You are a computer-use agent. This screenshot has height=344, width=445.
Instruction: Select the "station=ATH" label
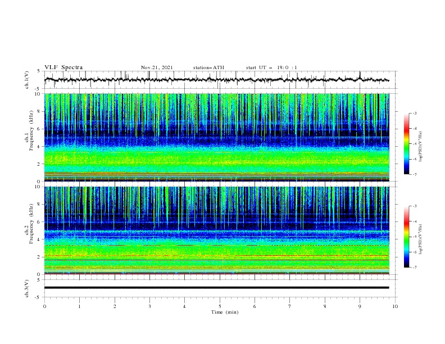[208, 67]
